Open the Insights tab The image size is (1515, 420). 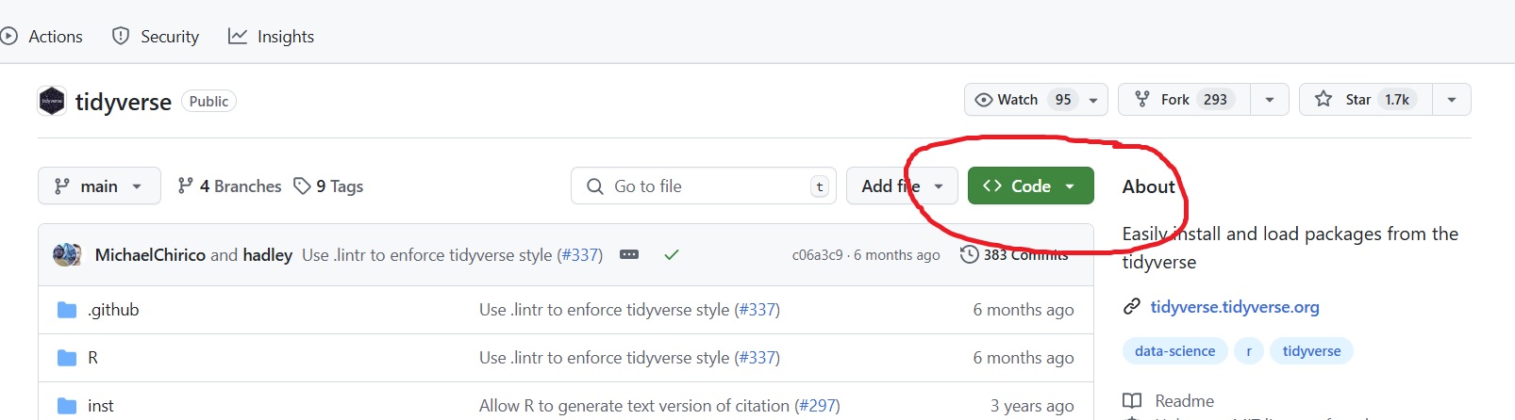pos(272,37)
